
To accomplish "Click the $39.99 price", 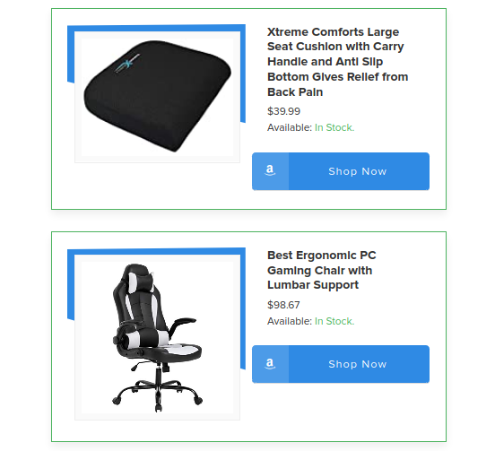I will tap(283, 111).
